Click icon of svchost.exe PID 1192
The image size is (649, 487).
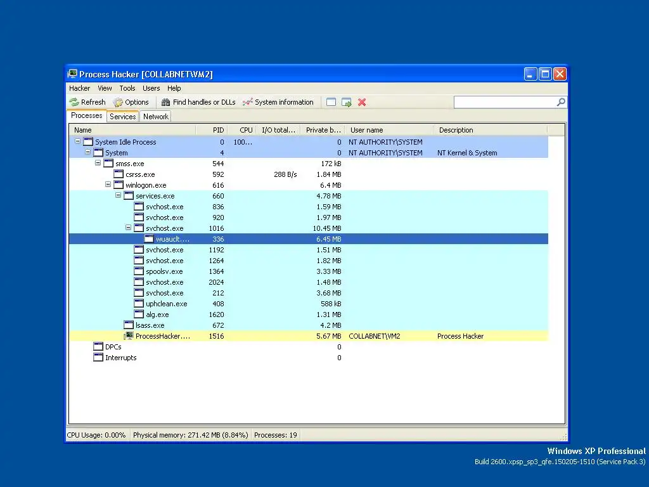tap(139, 249)
